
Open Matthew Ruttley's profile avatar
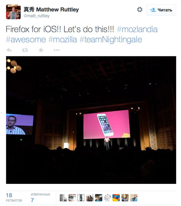pyautogui.click(x=13, y=12)
